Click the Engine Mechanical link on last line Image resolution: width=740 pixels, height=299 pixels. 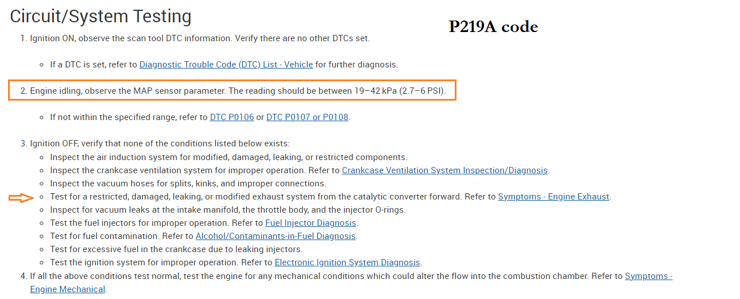(68, 289)
